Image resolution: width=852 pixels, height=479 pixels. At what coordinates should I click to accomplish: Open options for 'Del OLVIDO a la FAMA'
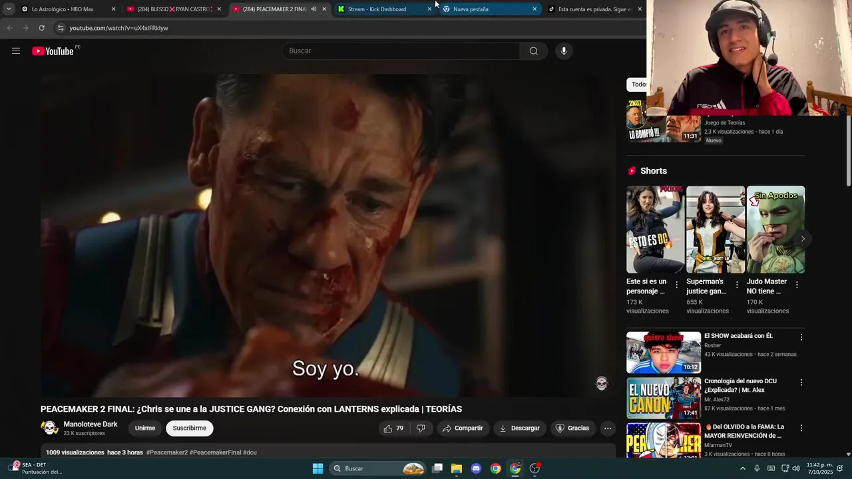[x=801, y=428]
